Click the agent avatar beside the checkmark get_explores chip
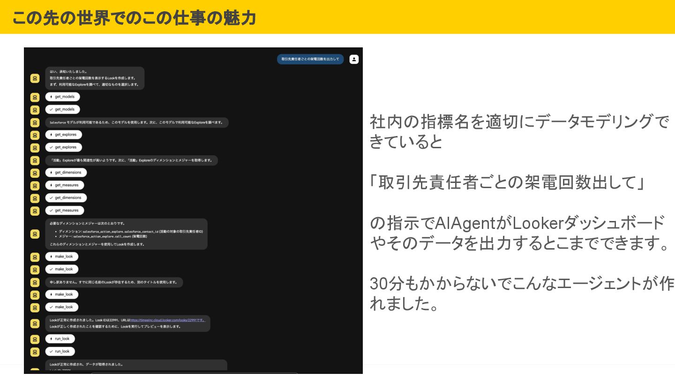Viewport: 675px width, 380px height. 35,148
